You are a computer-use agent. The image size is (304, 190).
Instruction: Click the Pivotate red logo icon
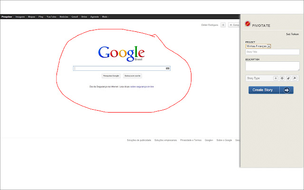tap(247, 24)
